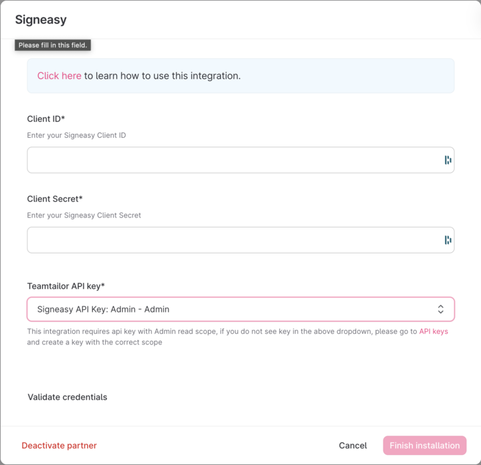Click the Signeasy dialog title
481x465 pixels.
[x=41, y=19]
